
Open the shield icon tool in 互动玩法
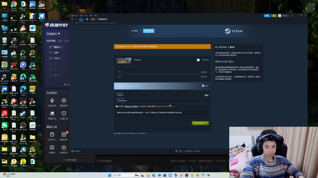(64, 102)
